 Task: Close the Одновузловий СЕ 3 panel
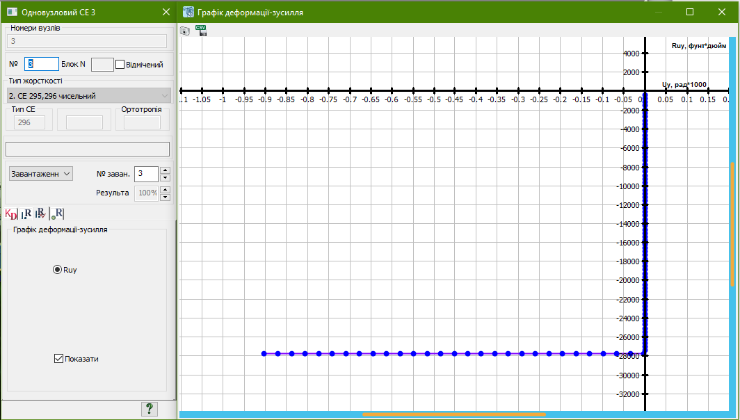[166, 12]
